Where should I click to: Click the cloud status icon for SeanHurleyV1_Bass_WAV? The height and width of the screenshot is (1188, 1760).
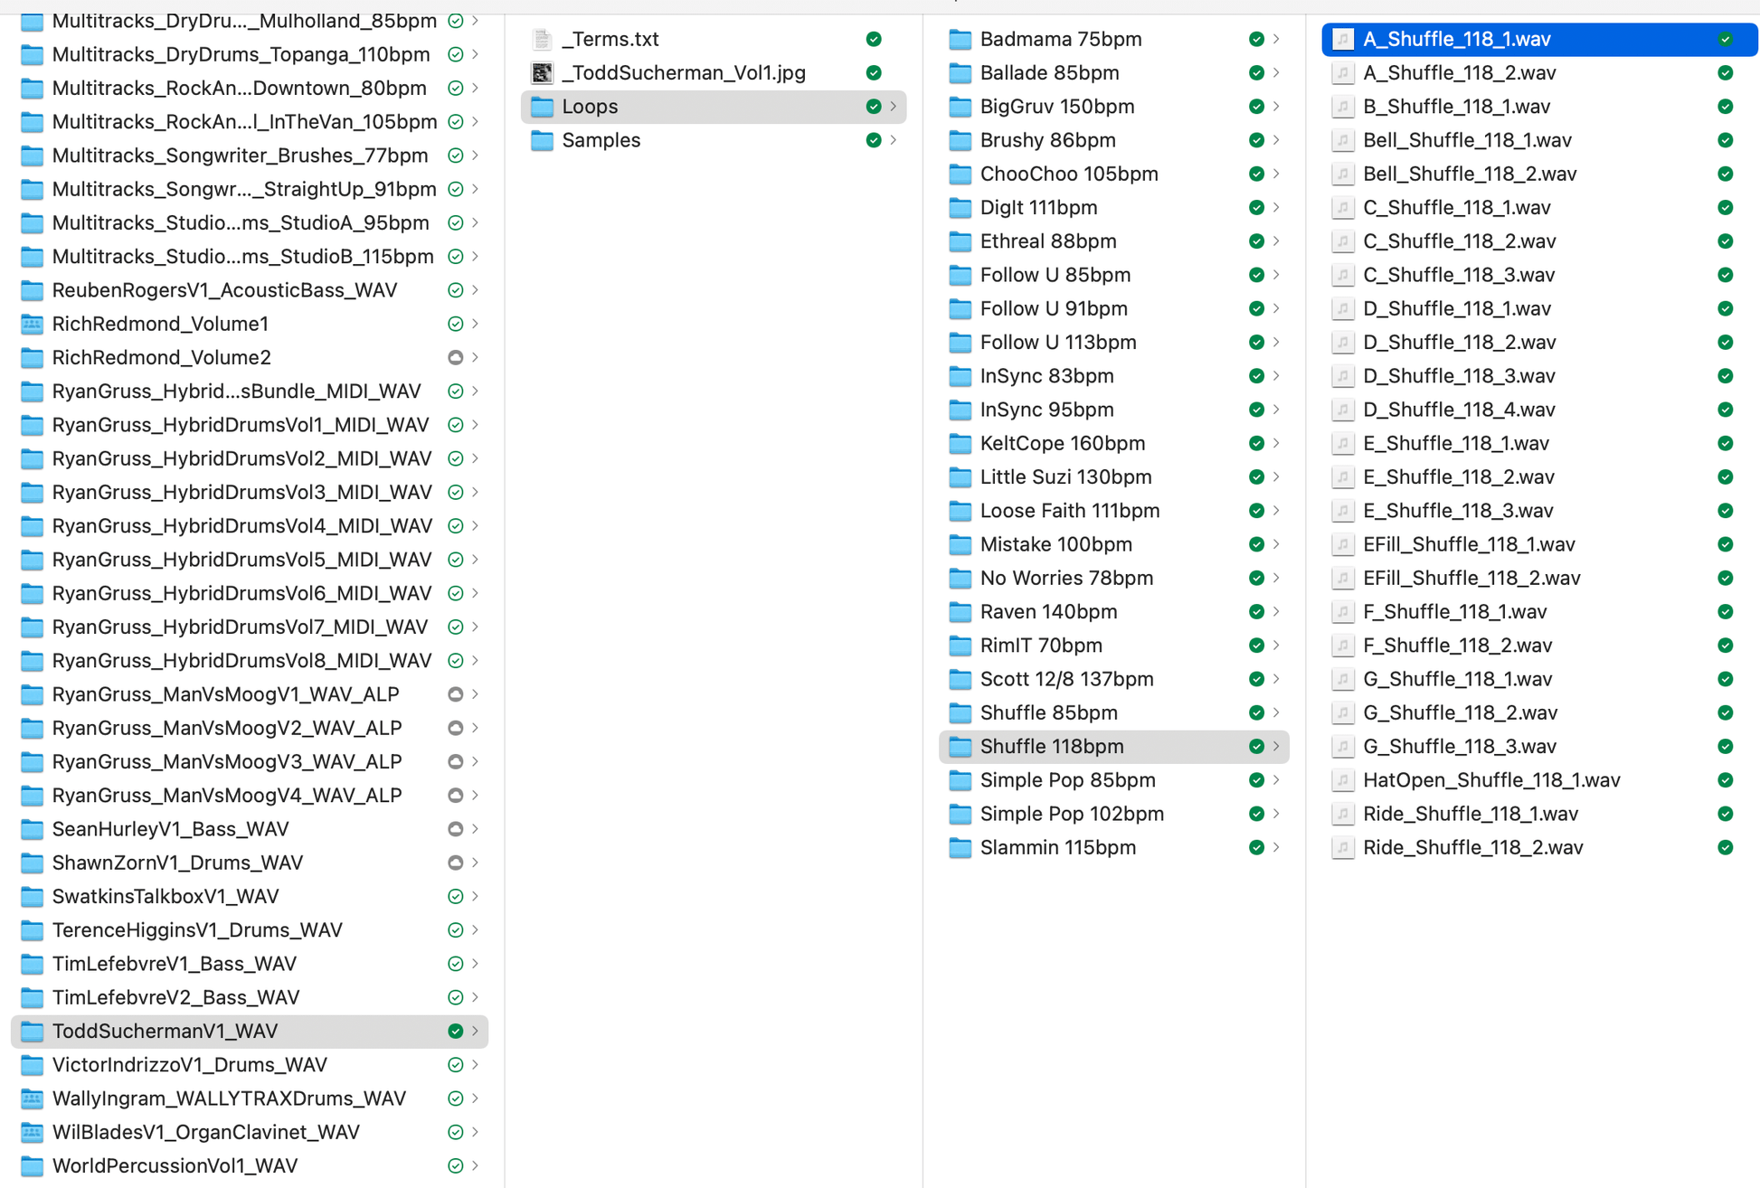point(456,829)
